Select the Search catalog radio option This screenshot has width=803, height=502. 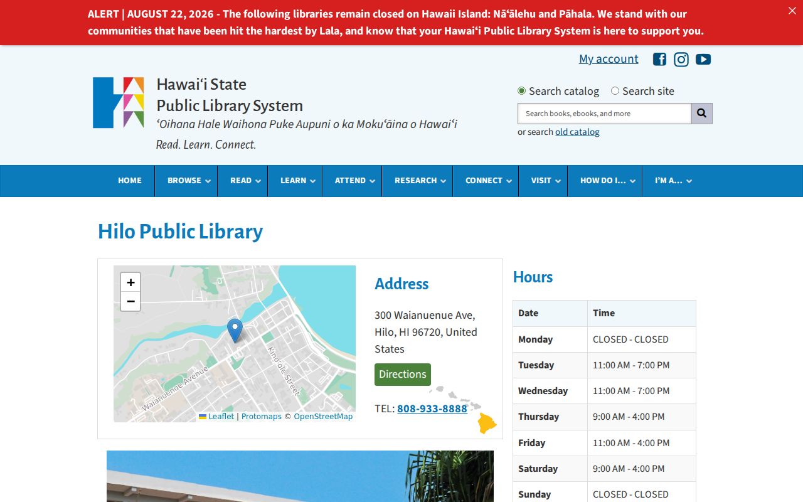(x=521, y=91)
